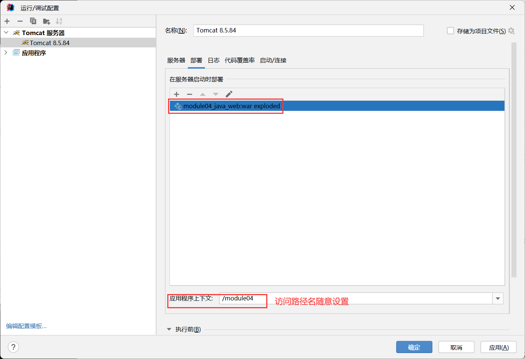Remove the selected run configuration
The image size is (525, 359).
(x=20, y=21)
